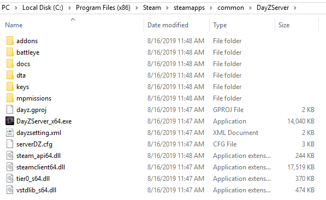Click the battleye folder icon
Viewport: 326px width, 200px height.
[10, 52]
